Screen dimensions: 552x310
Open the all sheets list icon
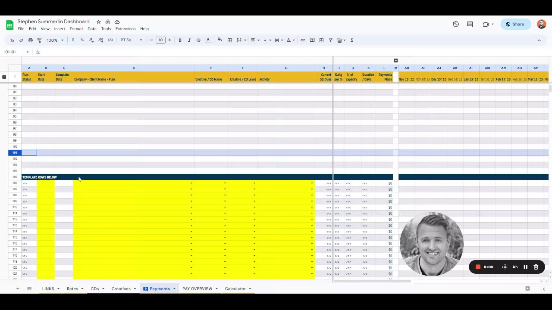pos(29,289)
